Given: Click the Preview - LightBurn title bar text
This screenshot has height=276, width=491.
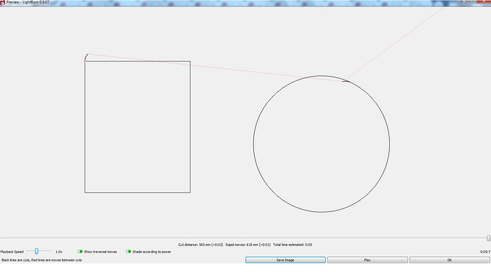Looking at the screenshot, I should coord(28,2).
